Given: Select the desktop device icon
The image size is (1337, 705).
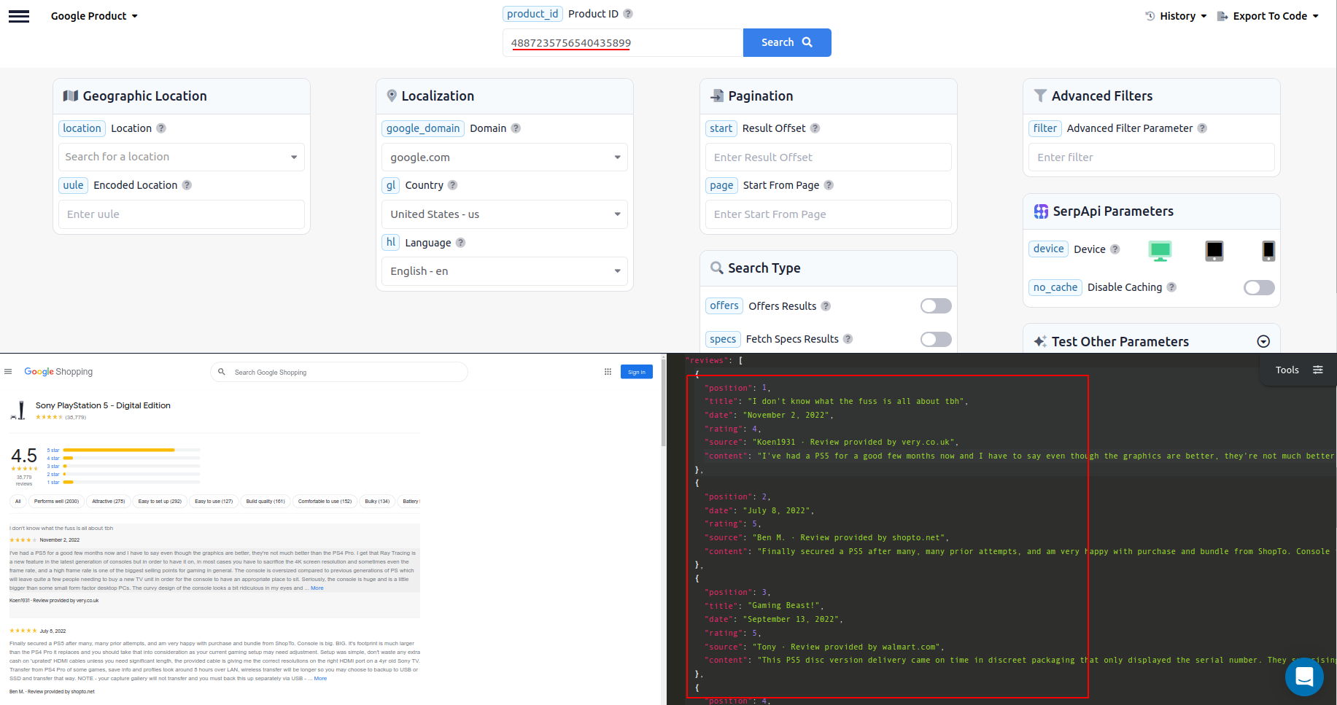Looking at the screenshot, I should [1160, 250].
